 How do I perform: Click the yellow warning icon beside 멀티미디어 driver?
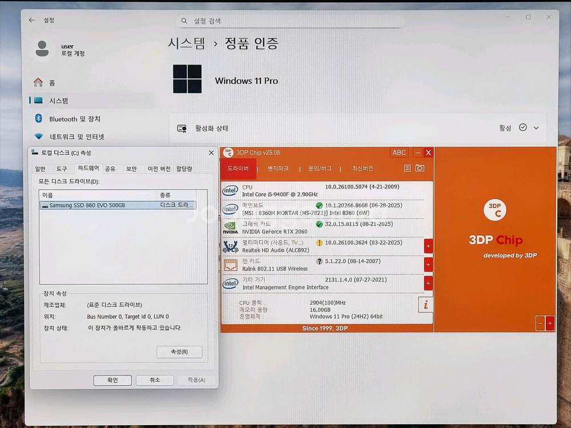click(x=319, y=243)
